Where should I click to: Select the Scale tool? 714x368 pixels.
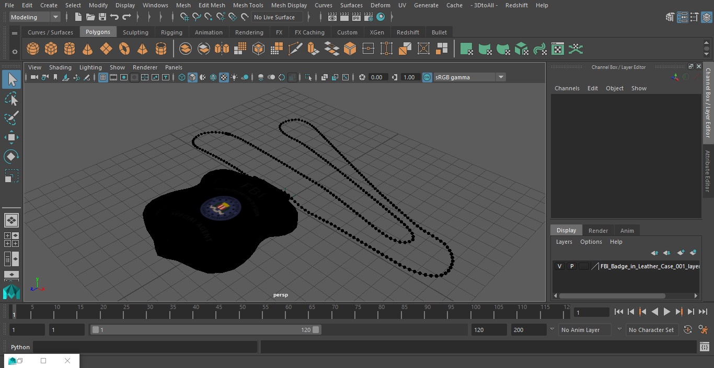[x=11, y=176]
